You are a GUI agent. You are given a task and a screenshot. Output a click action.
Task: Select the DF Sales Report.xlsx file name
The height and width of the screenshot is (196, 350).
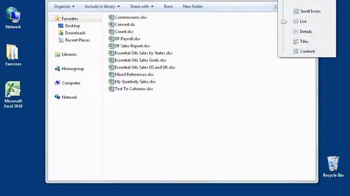(132, 46)
